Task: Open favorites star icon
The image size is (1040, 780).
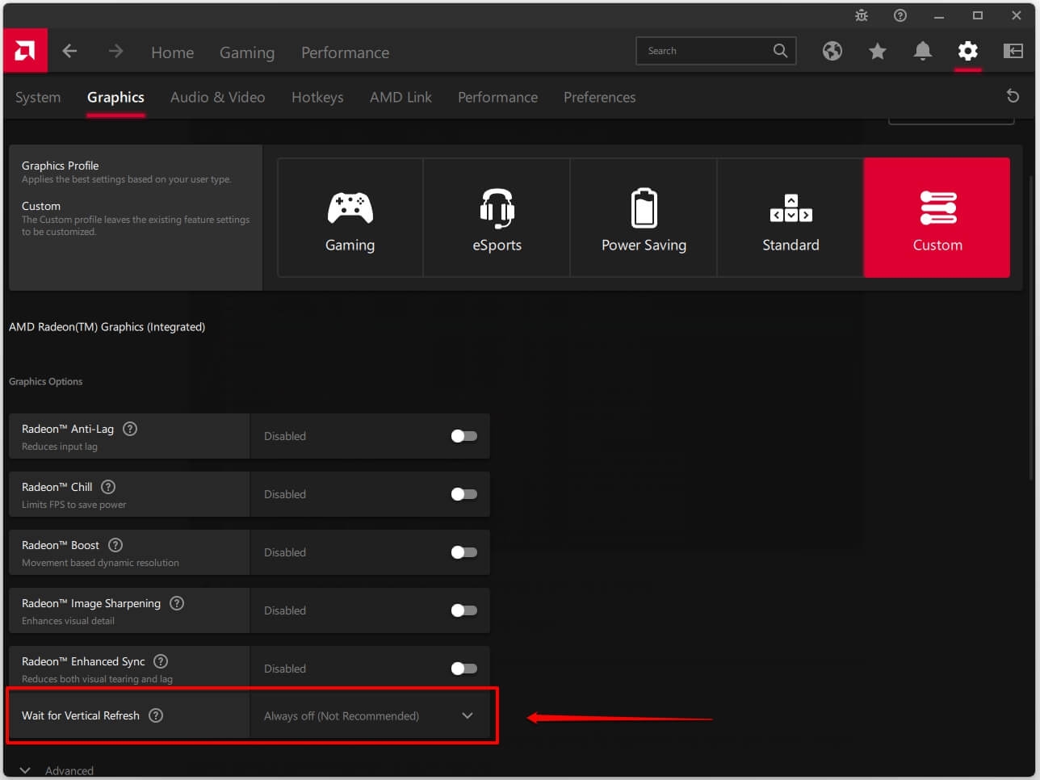Action: click(878, 52)
